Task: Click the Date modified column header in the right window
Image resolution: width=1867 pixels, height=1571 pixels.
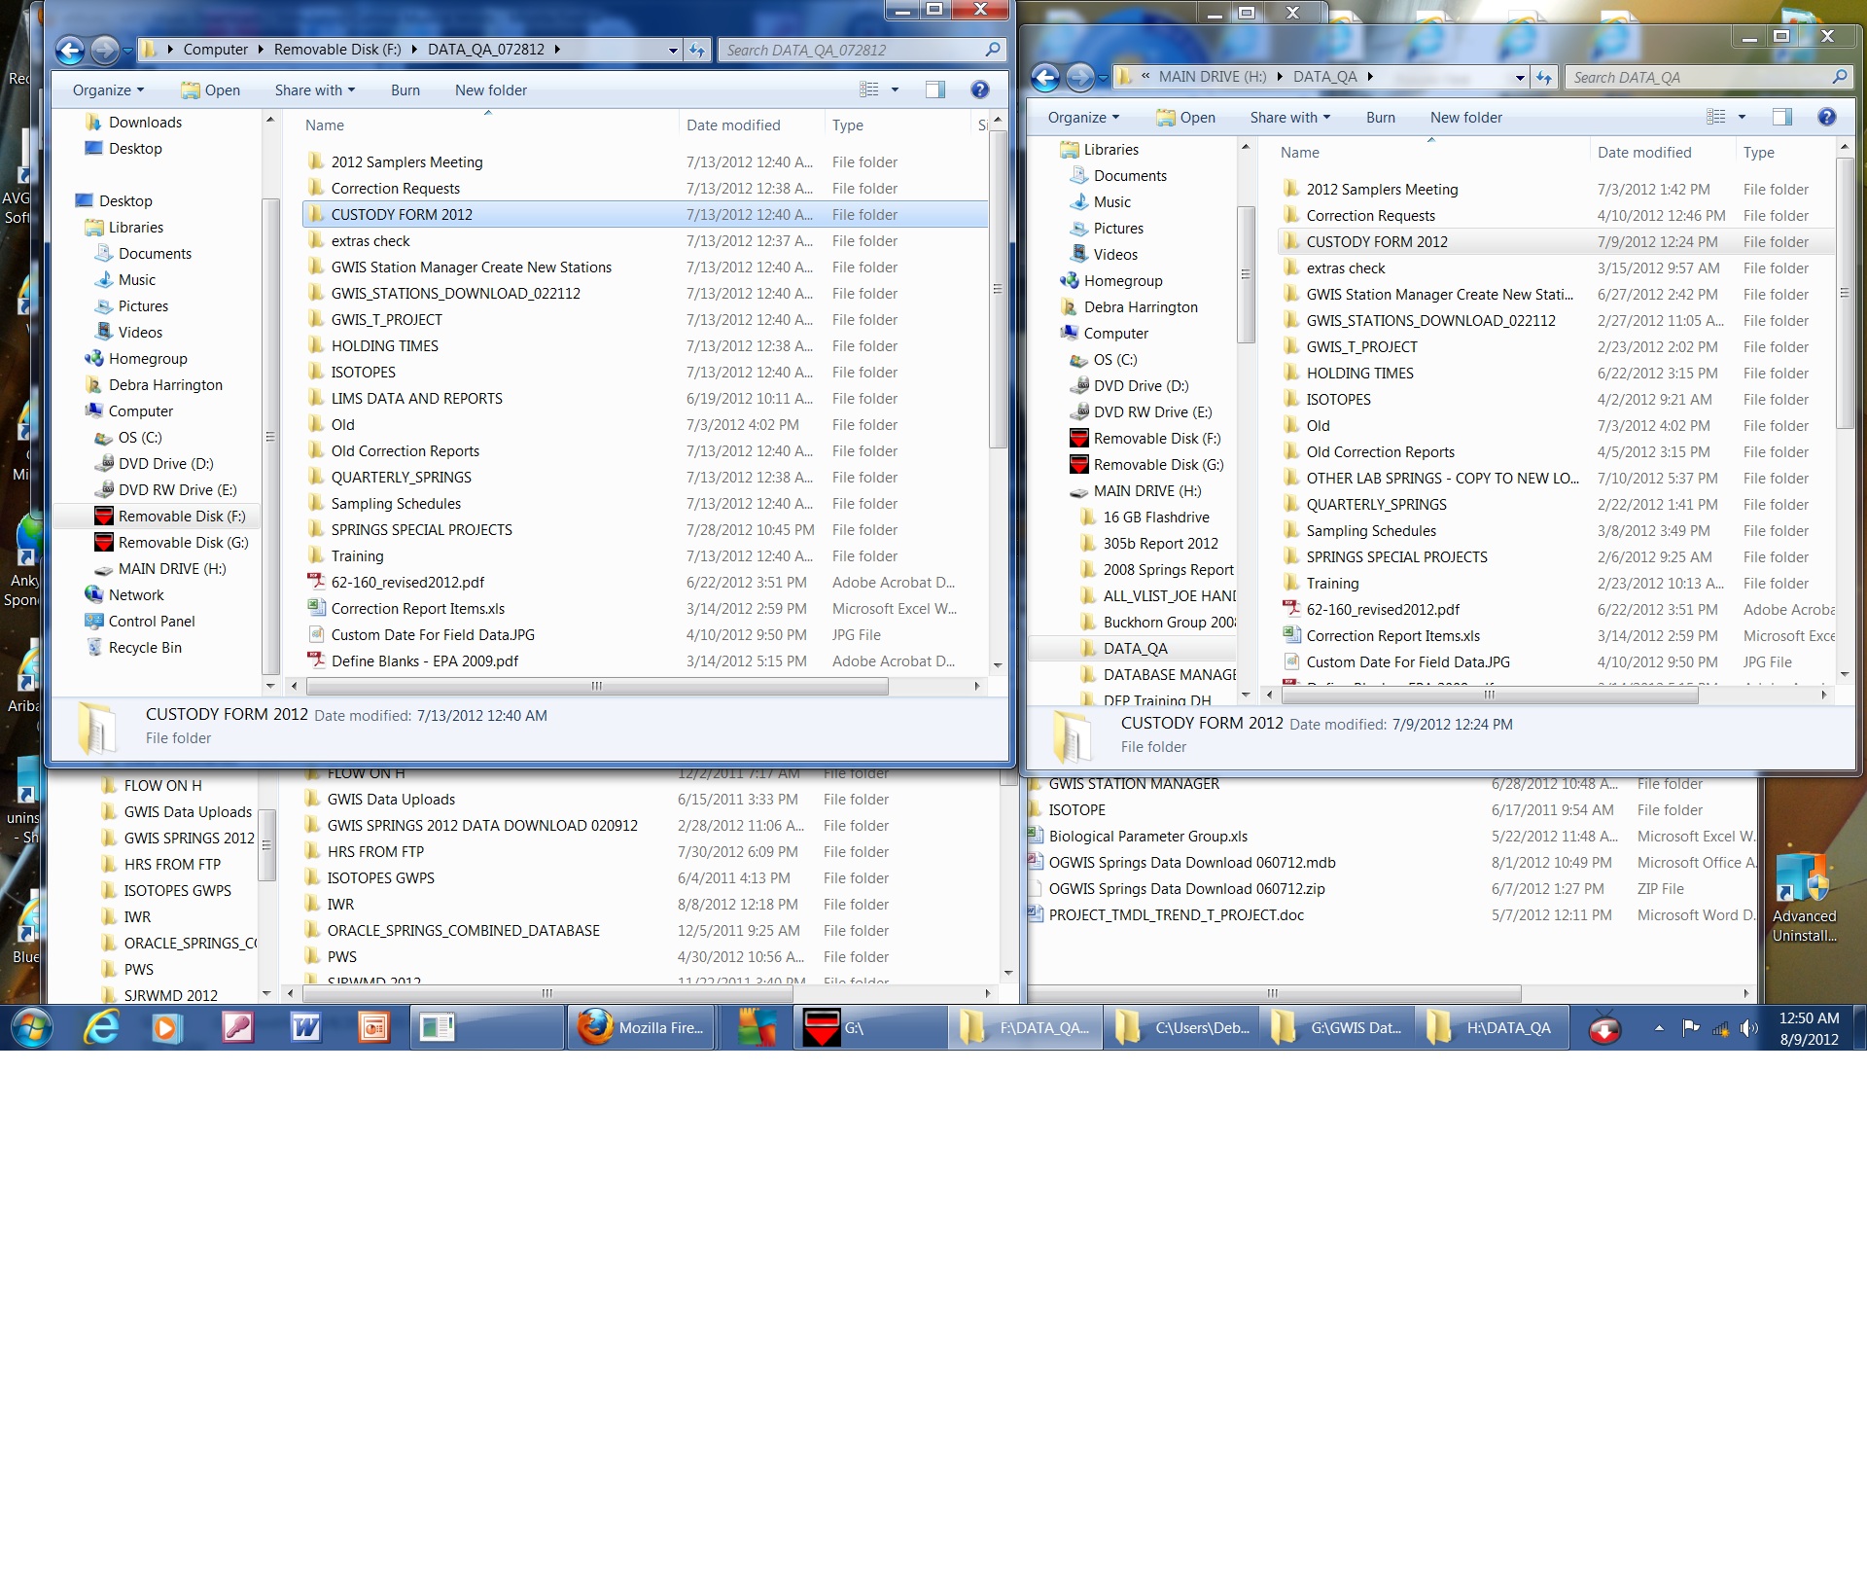Action: tap(1644, 152)
